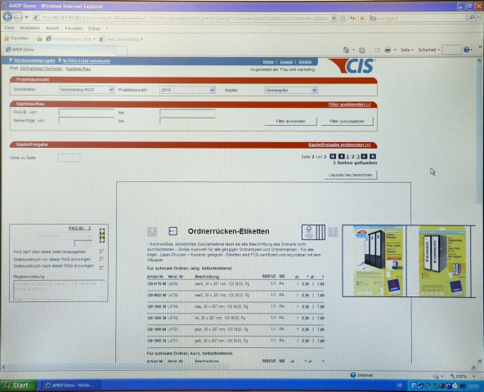Click the Windows Start button
Screen dimensions: 484x392
(18, 385)
